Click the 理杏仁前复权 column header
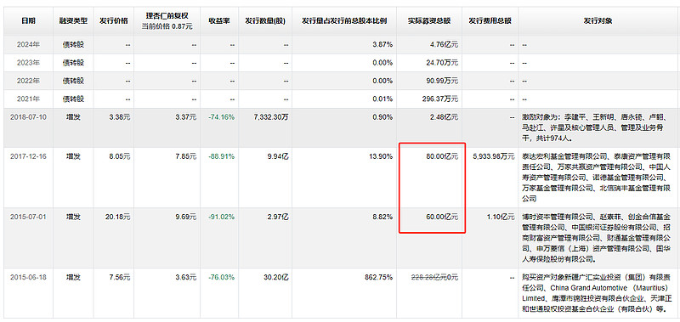Image resolution: width=680 pixels, height=322 pixels. point(167,17)
